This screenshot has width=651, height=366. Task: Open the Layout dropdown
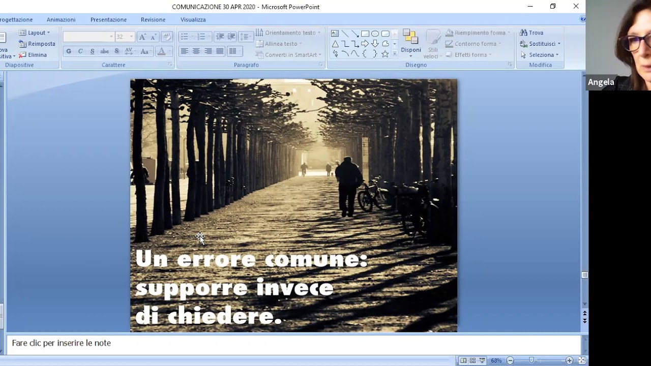35,33
